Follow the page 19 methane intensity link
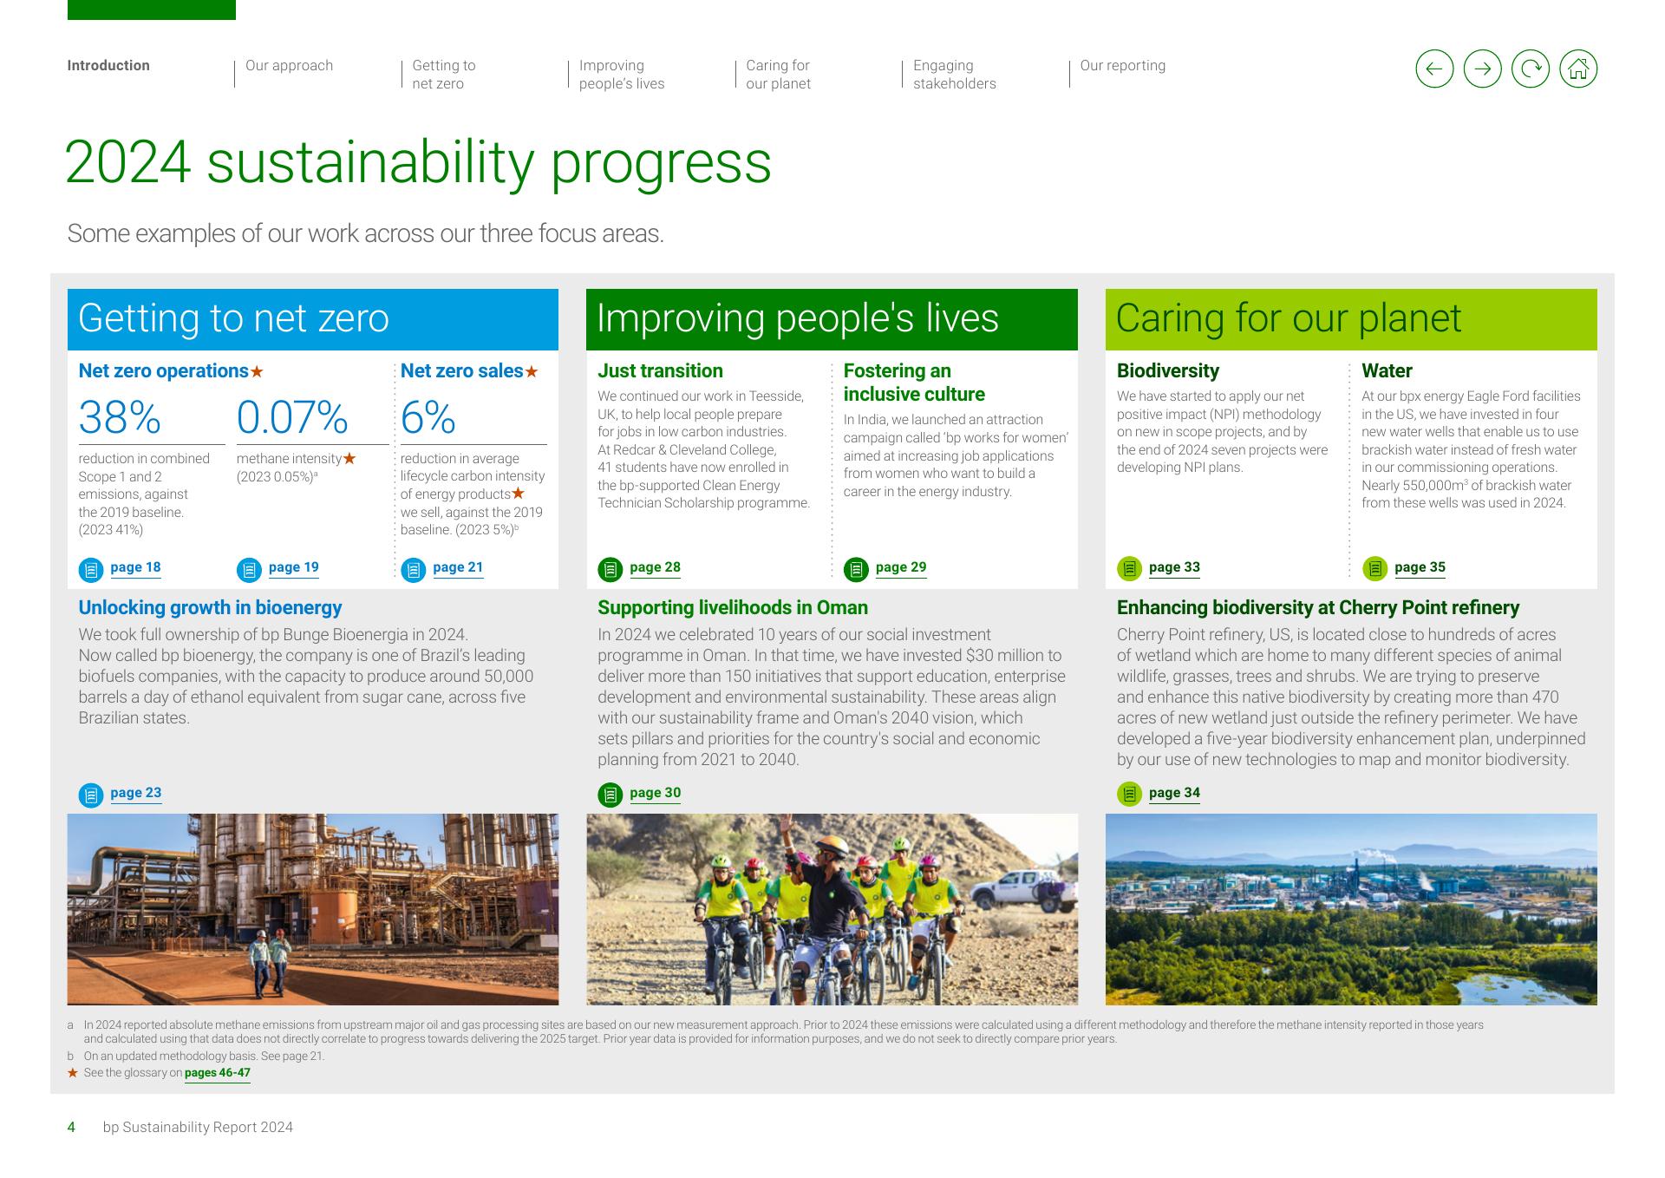The width and height of the screenshot is (1665, 1178). 293,567
